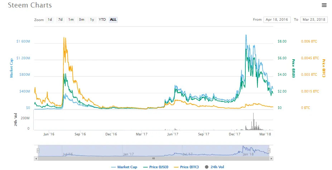Click the Sep '17 x-axis label
This screenshot has height=170, width=332.
click(204, 134)
